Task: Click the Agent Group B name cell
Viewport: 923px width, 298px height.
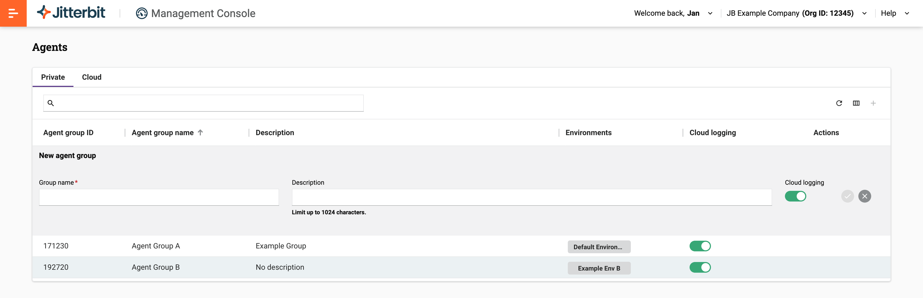Action: point(156,267)
